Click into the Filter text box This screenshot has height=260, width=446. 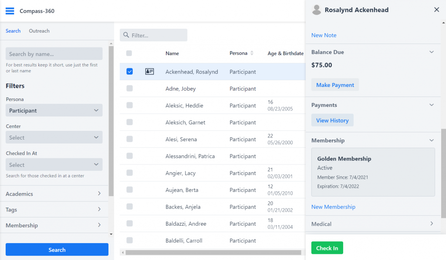(x=154, y=35)
